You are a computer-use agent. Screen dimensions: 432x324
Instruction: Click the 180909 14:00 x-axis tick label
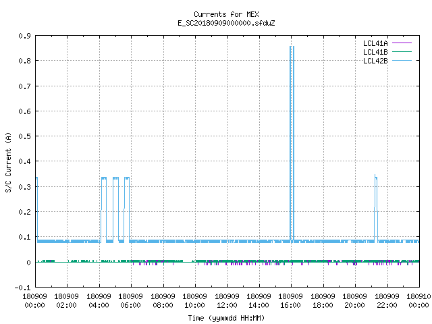(259, 301)
